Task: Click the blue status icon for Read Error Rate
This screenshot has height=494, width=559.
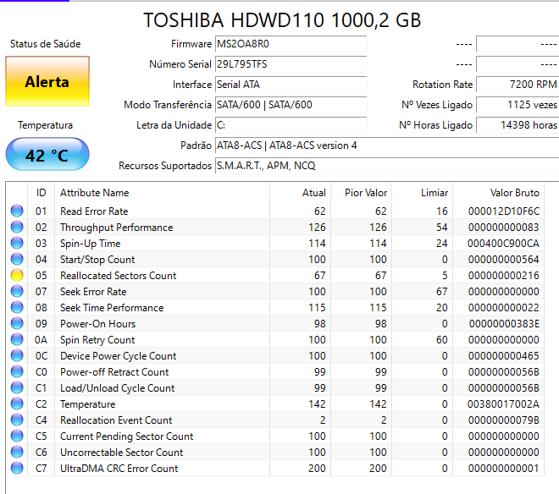Action: (x=17, y=211)
